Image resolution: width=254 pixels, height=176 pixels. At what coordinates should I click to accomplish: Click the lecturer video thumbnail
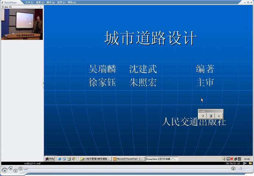[x=22, y=24]
